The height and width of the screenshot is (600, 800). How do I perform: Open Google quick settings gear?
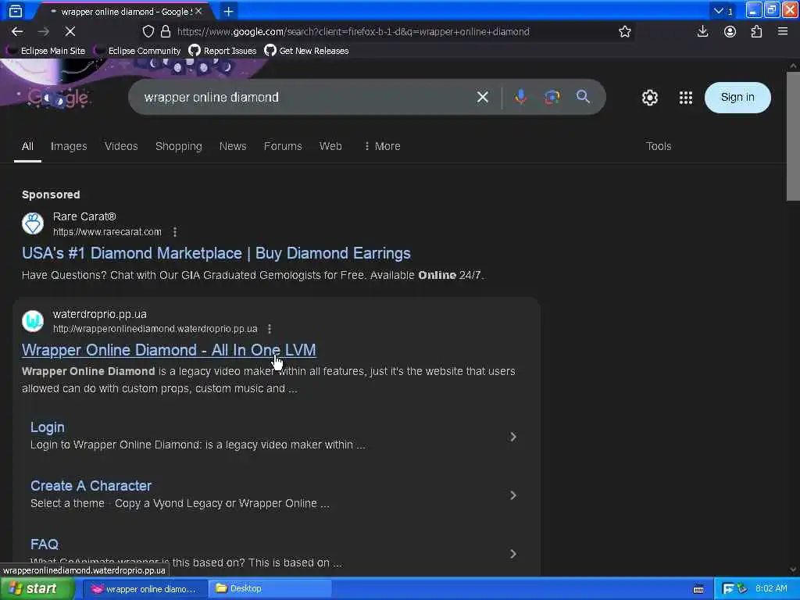(649, 98)
